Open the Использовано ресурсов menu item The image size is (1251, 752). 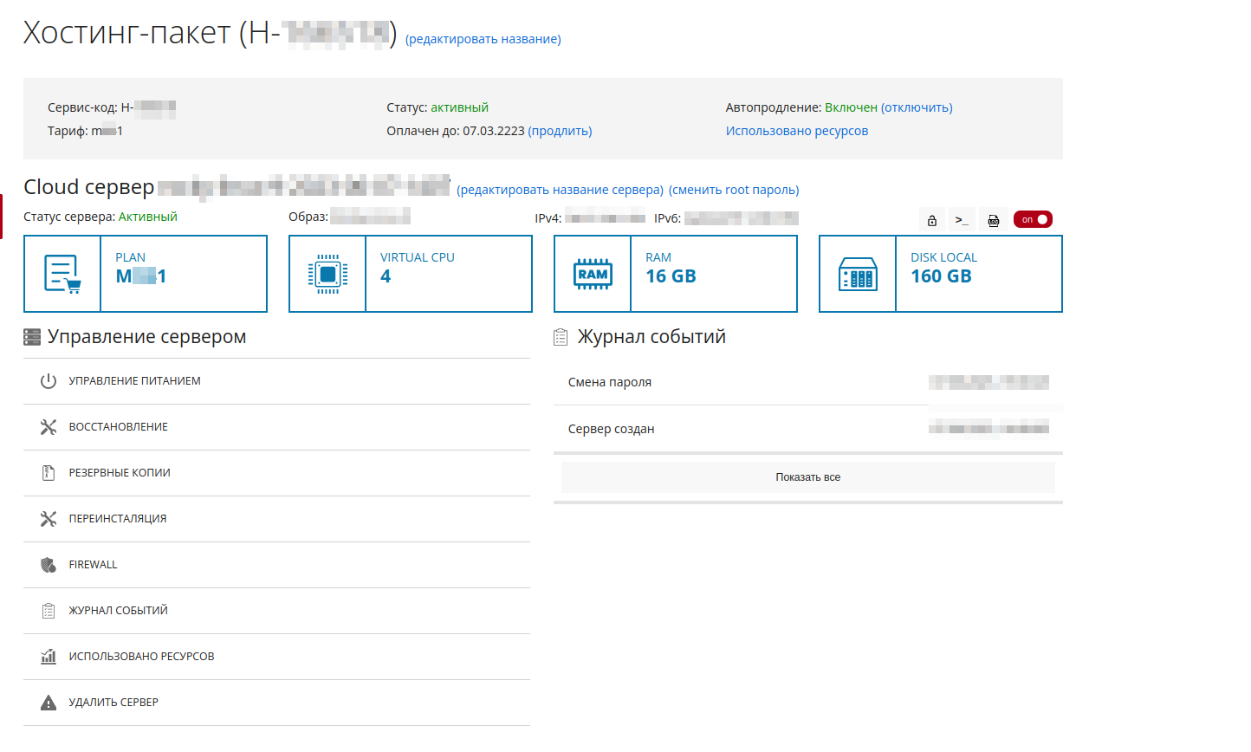point(276,657)
